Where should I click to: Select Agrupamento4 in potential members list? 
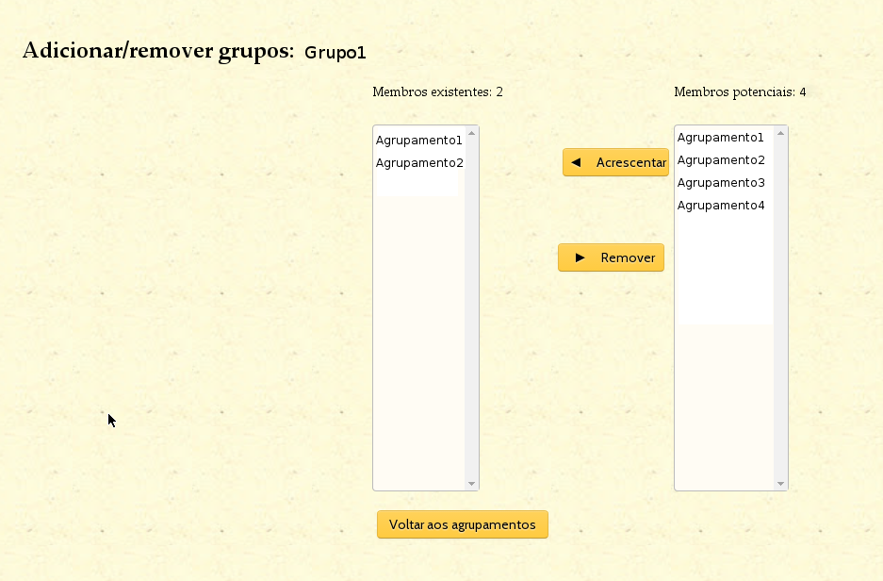coord(721,205)
